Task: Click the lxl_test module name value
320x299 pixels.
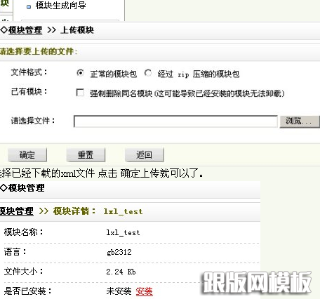Action: point(123,232)
